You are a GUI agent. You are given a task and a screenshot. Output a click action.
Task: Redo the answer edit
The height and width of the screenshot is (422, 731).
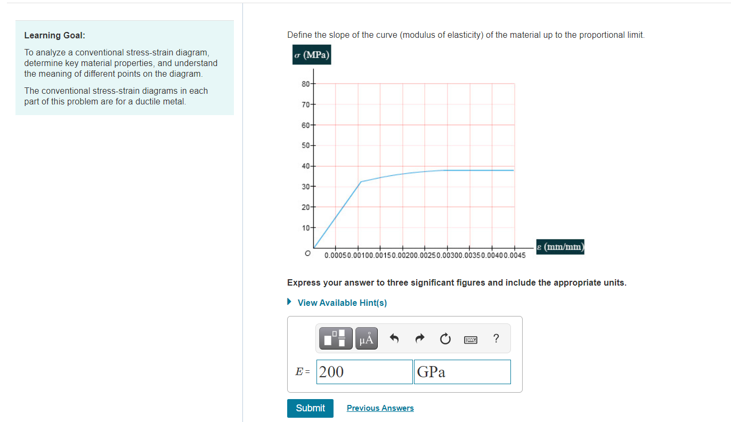click(419, 338)
